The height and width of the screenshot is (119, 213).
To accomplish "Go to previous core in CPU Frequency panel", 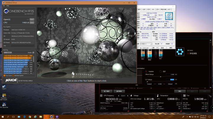I will (x=119, y=96).
